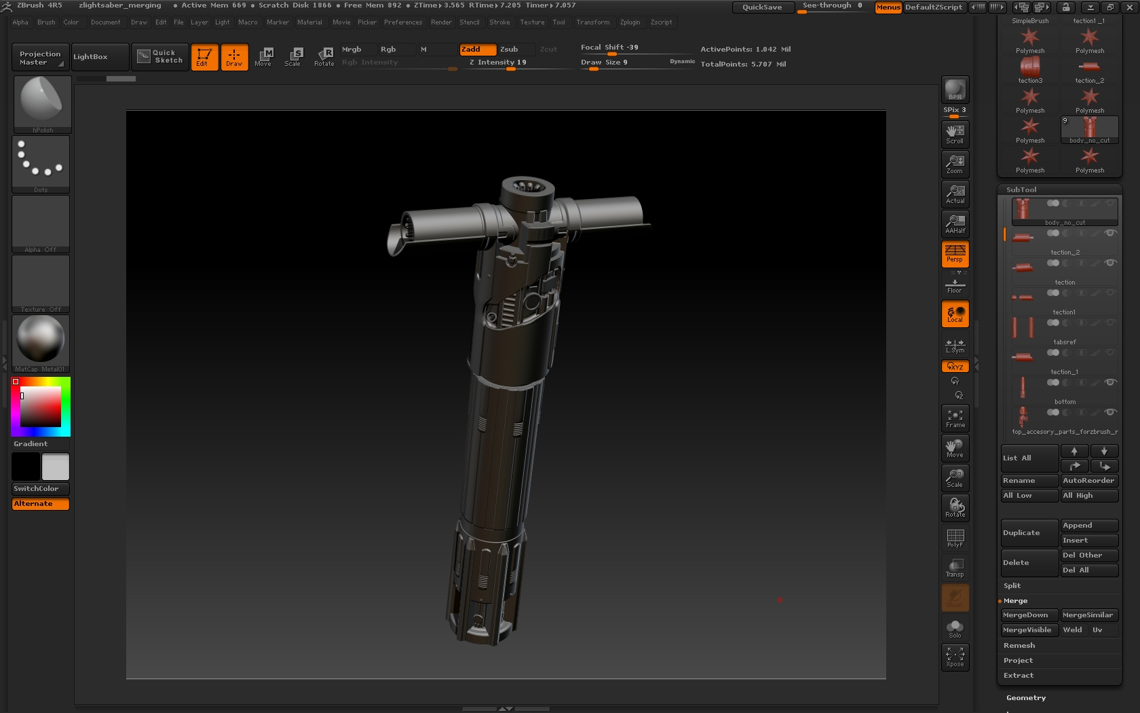Click the Rotate view icon in right shelf
This screenshot has width=1140, height=713.
coord(955,508)
